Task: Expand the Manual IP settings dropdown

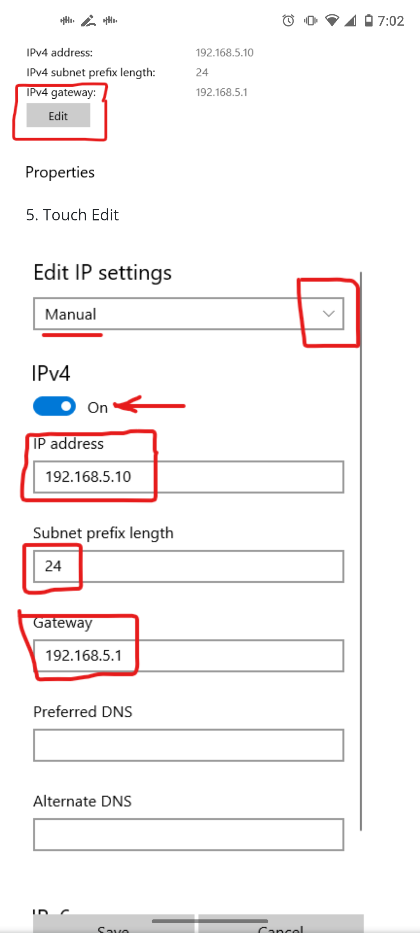Action: 189,314
